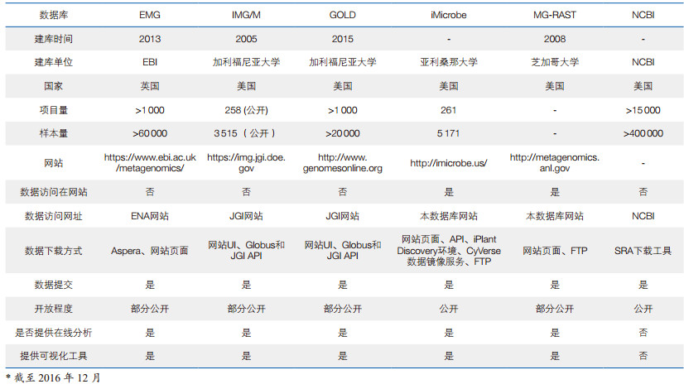Screen dimensions: 684x389
Task: Click the 亚利桑那大学 cell
Action: pos(449,62)
